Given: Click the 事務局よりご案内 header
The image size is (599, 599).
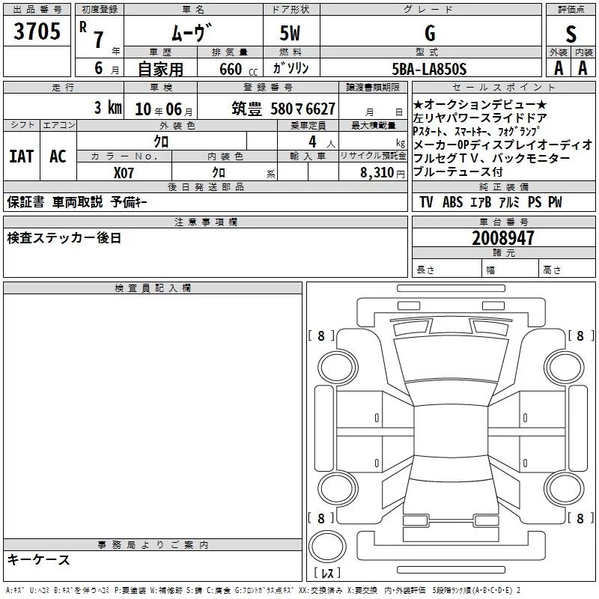Looking at the screenshot, I should pyautogui.click(x=153, y=545).
